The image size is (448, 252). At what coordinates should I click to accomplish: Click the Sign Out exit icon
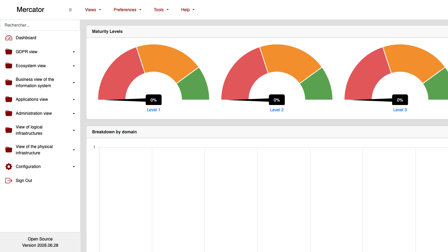pos(9,181)
